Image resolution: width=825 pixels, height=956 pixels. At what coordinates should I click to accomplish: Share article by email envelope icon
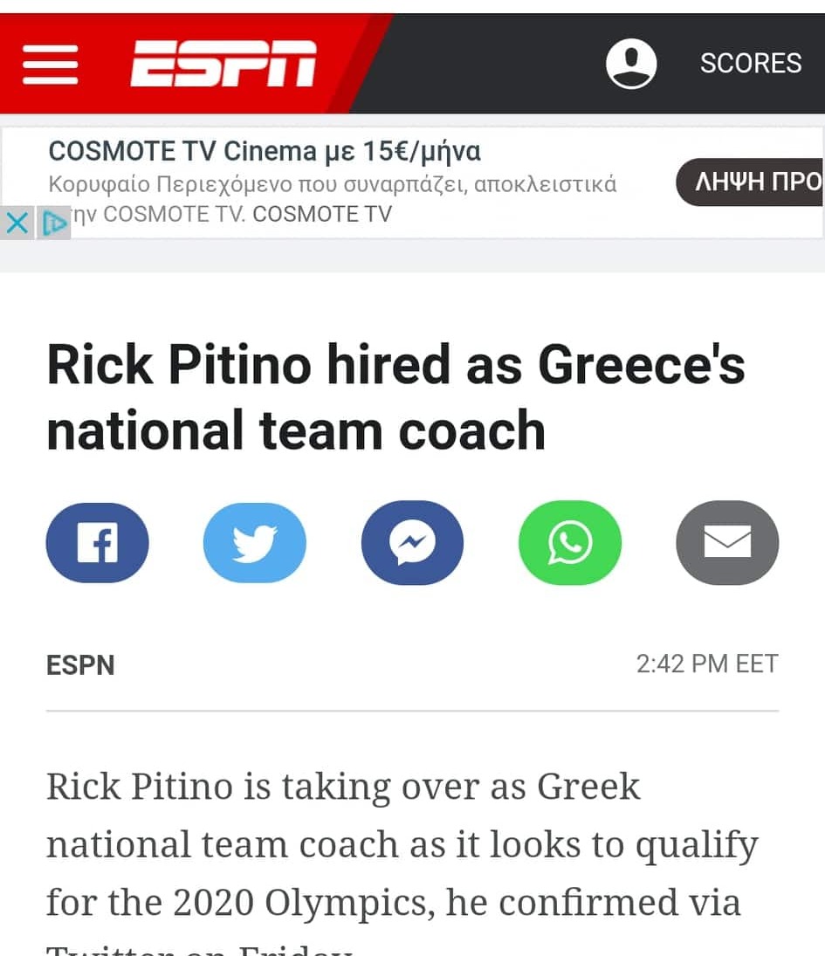727,542
